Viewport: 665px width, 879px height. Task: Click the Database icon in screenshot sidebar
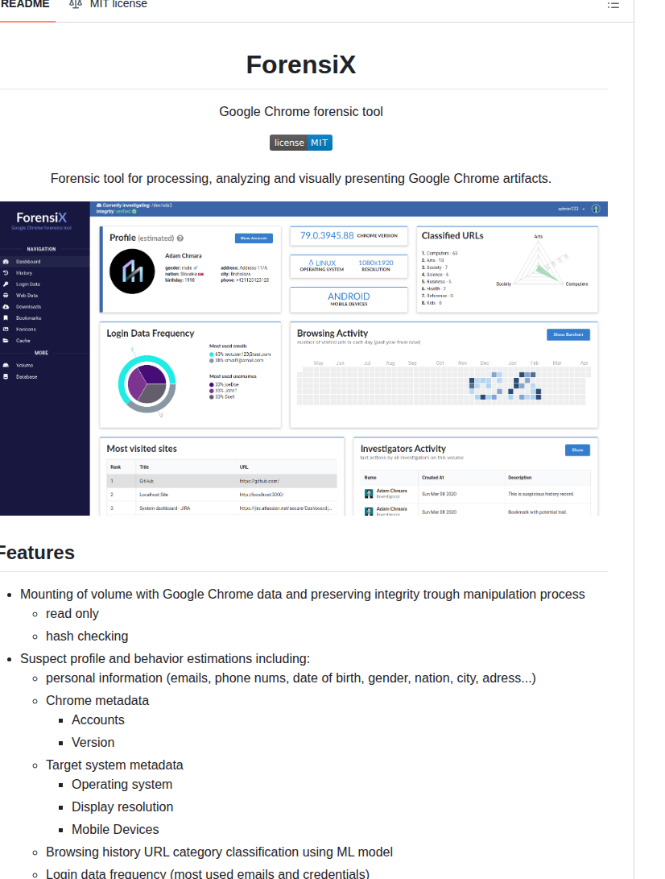click(x=6, y=377)
